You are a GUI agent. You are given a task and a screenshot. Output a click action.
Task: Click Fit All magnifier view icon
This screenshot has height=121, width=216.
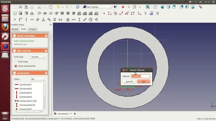pyautogui.click(x=148, y=7)
